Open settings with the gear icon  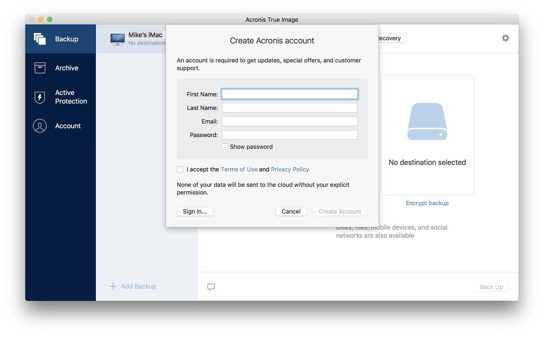point(505,38)
